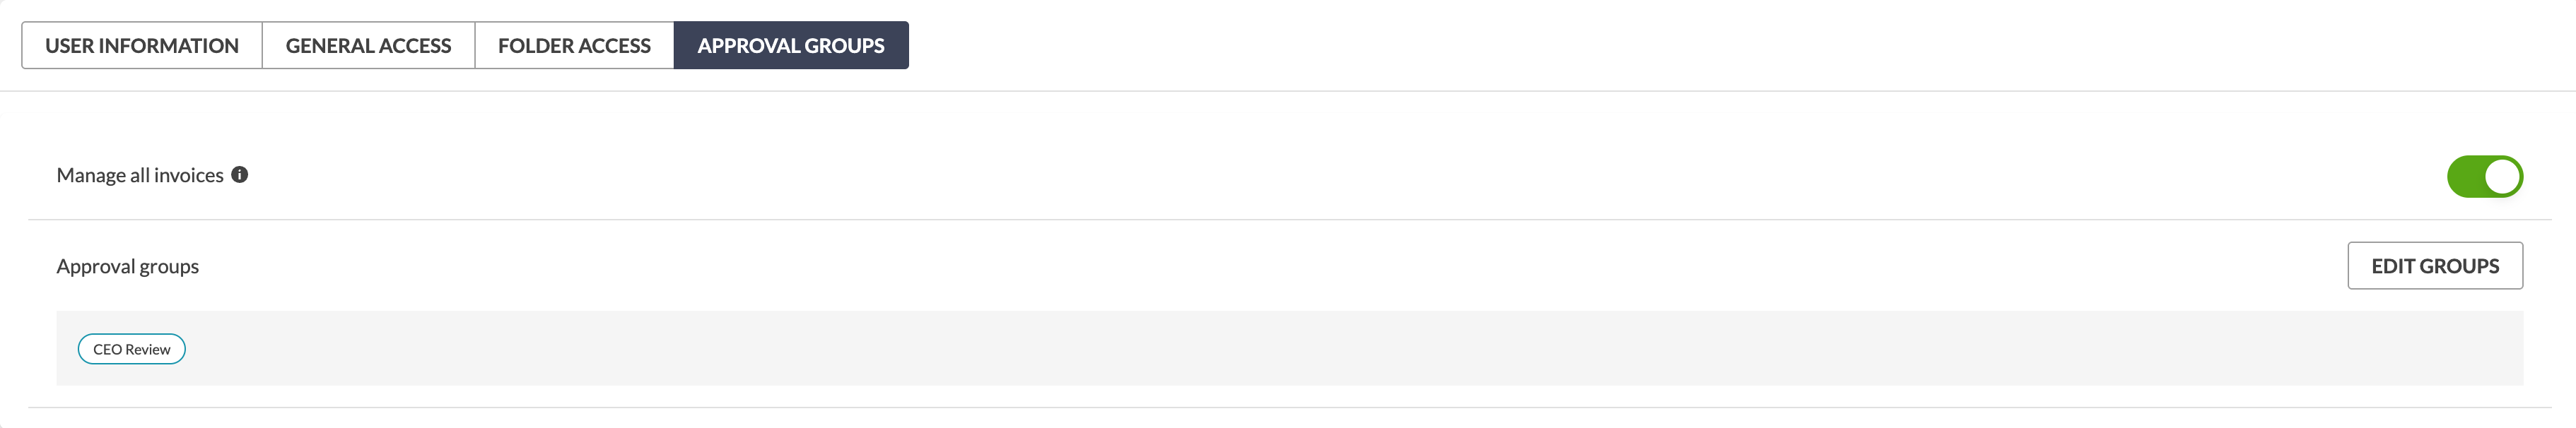The width and height of the screenshot is (2576, 428).
Task: Open group editing with EDIT GROUPS
Action: click(x=2434, y=265)
